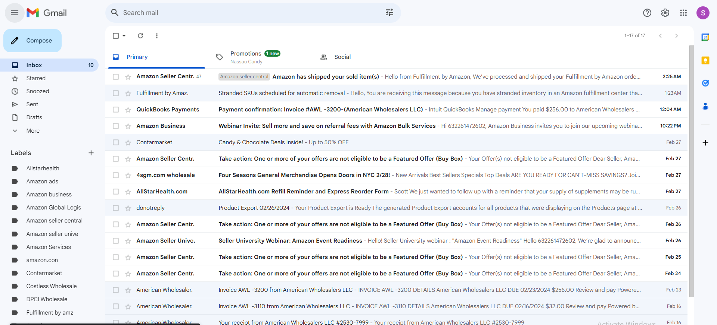The height and width of the screenshot is (325, 717).
Task: Click the Amazon seller central tag on first email
Action: tap(244, 77)
